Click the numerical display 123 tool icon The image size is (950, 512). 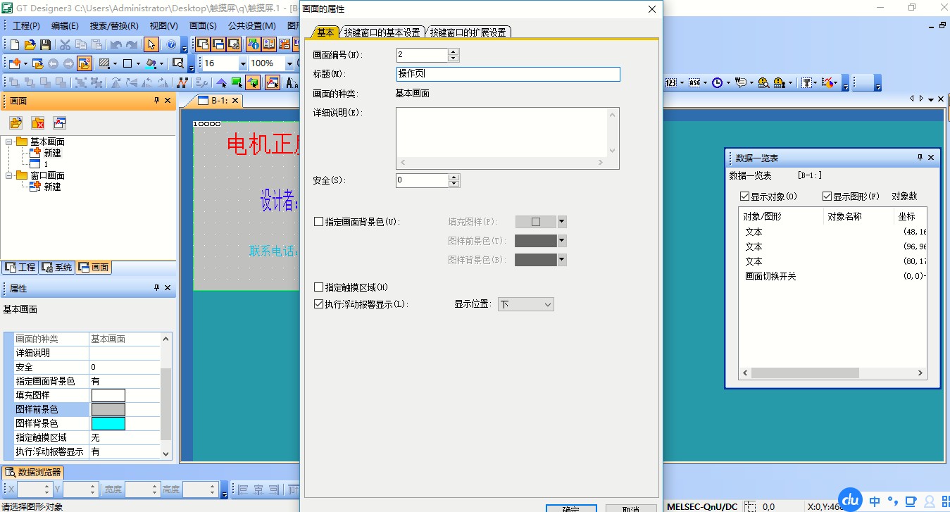[x=671, y=82]
